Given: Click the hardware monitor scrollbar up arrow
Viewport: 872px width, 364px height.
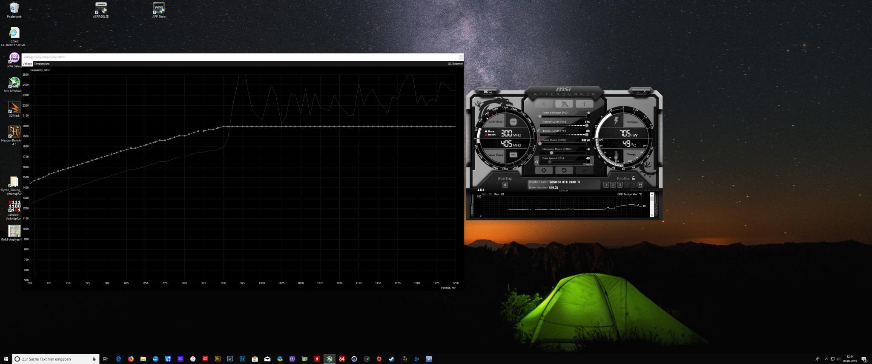Looking at the screenshot, I should point(652,195).
